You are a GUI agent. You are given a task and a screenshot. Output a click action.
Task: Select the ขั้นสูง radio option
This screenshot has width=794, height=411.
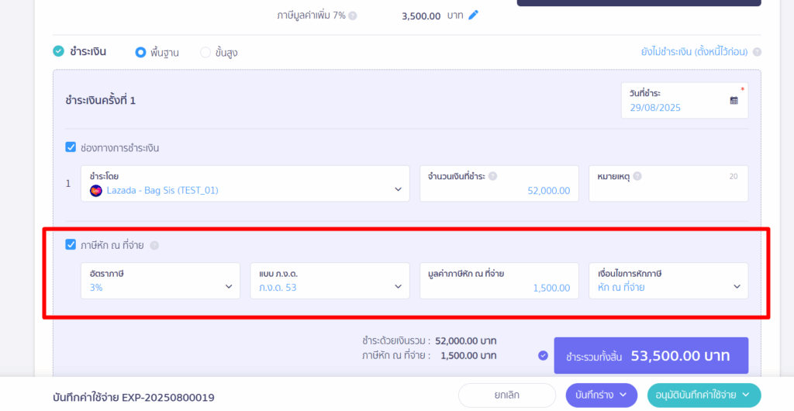pyautogui.click(x=205, y=52)
